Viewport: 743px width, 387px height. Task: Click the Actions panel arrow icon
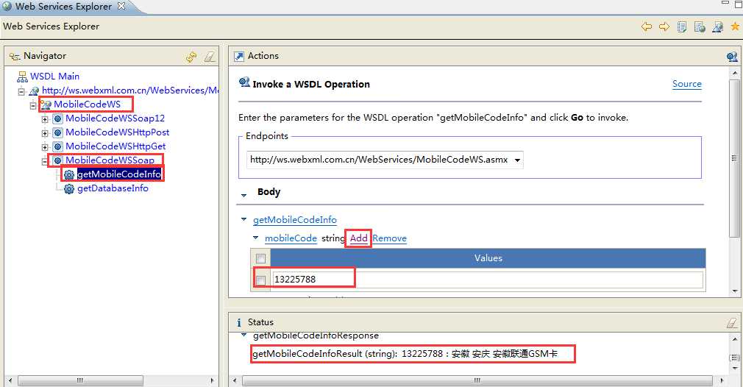point(239,57)
